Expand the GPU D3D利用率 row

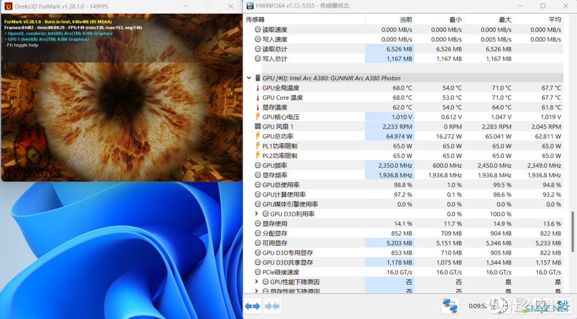(x=256, y=214)
